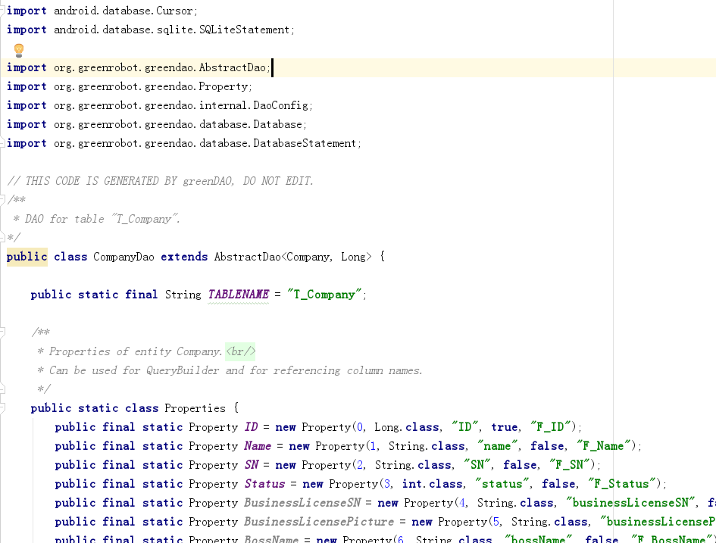Screen dimensions: 716x543
Task: Click the 'BusinessLicenseSN' property field name
Action: click(x=302, y=503)
